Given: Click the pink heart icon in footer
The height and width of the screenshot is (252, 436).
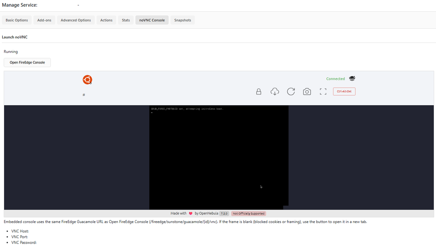Looking at the screenshot, I should [x=191, y=213].
